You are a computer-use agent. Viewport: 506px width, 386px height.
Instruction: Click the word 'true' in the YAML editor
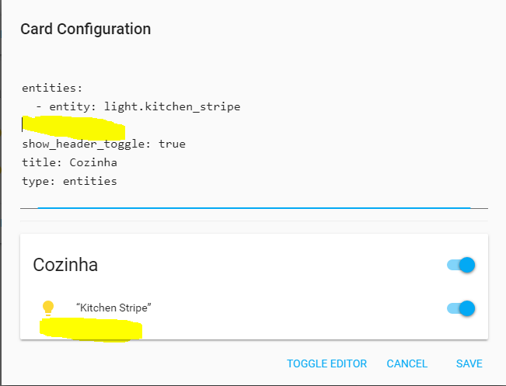pyautogui.click(x=172, y=144)
